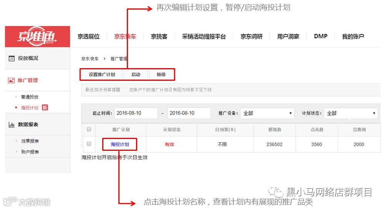Click the 京准通 logo
Image resolution: width=385 pixels, height=209 pixels.
point(37,36)
